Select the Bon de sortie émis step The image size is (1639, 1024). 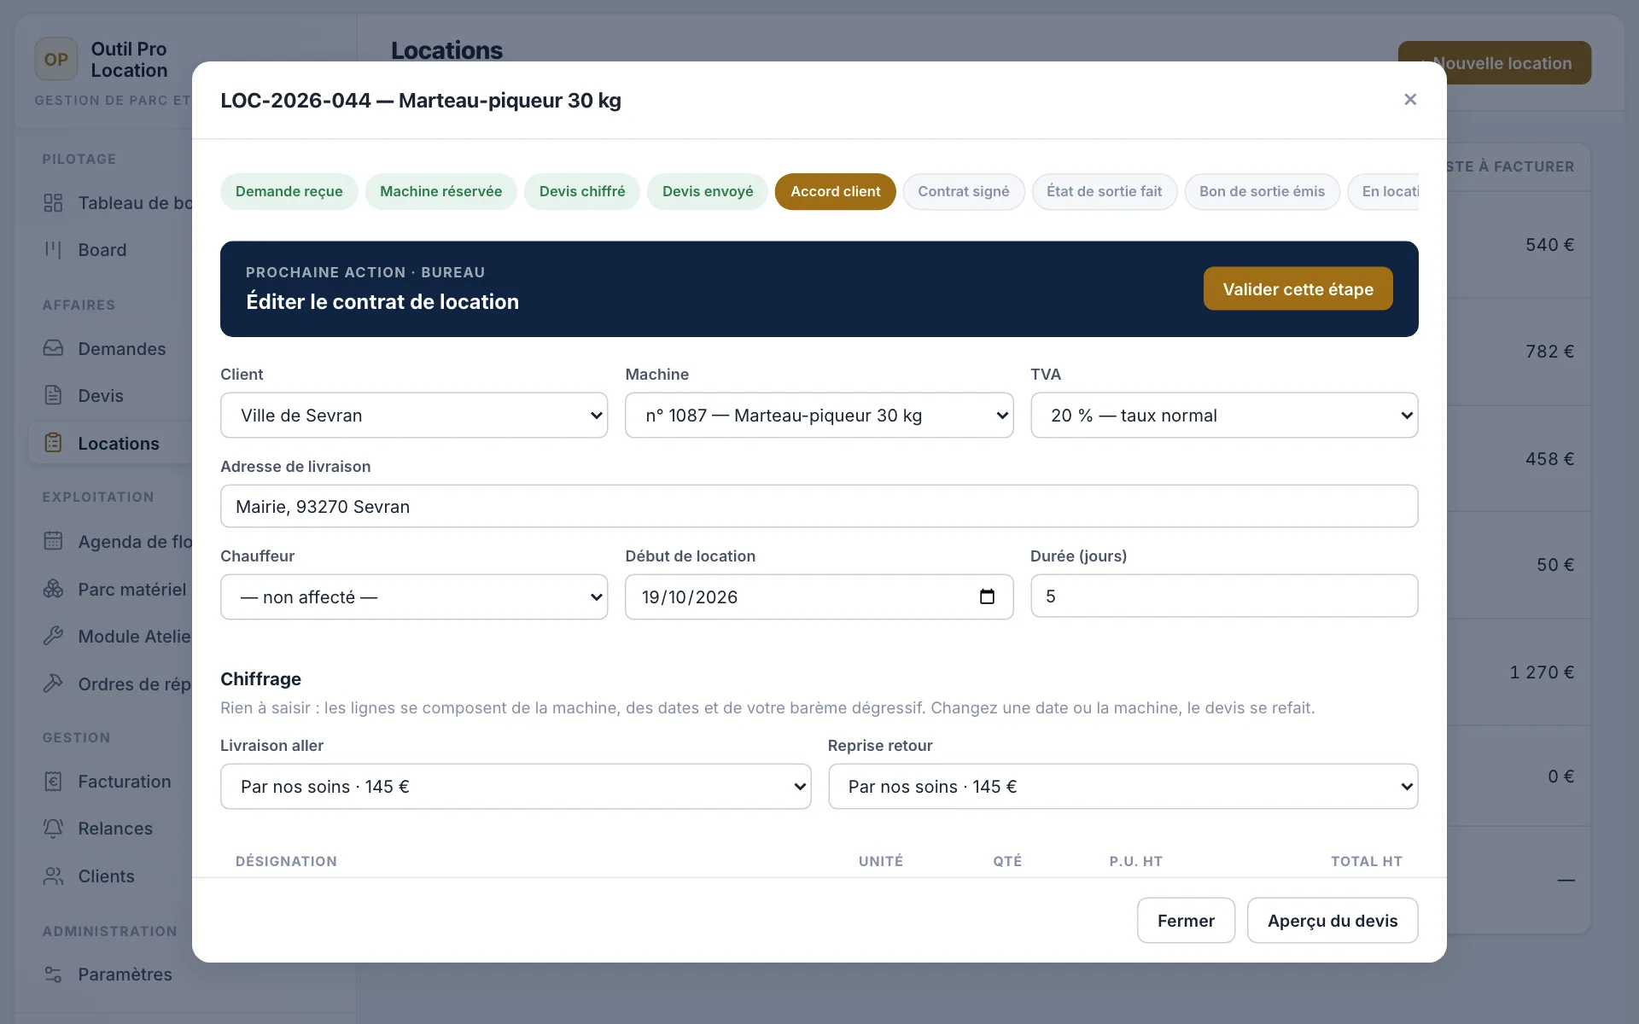pos(1262,191)
